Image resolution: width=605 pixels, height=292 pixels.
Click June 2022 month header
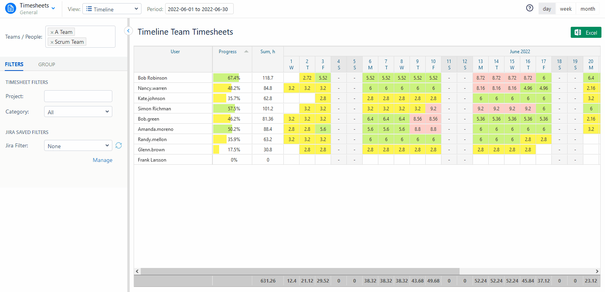[520, 51]
